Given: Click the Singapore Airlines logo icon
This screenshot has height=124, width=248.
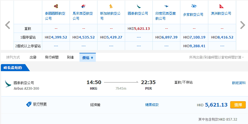Looking at the screenshot, I should [111, 6].
